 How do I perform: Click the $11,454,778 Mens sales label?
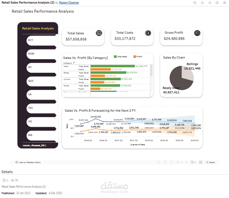[141, 66]
